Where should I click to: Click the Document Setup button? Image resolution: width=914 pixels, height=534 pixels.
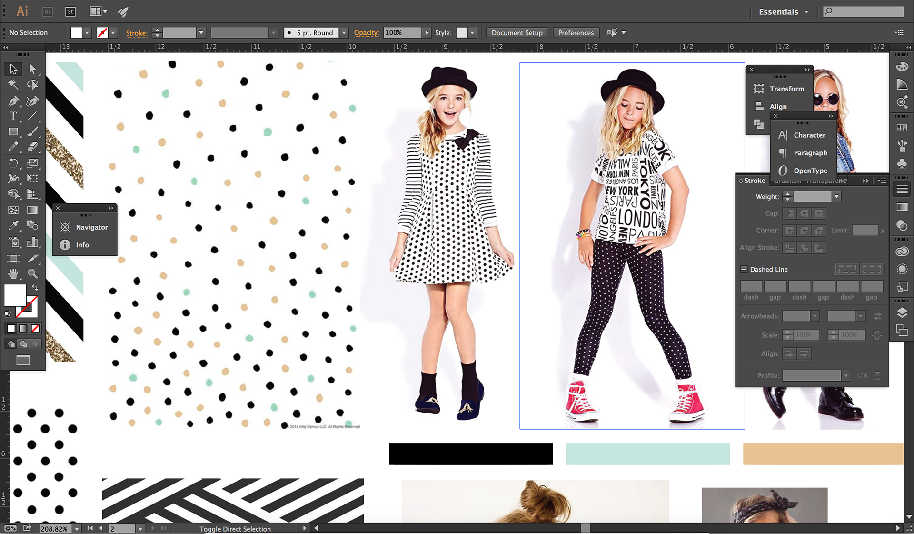pyautogui.click(x=517, y=33)
